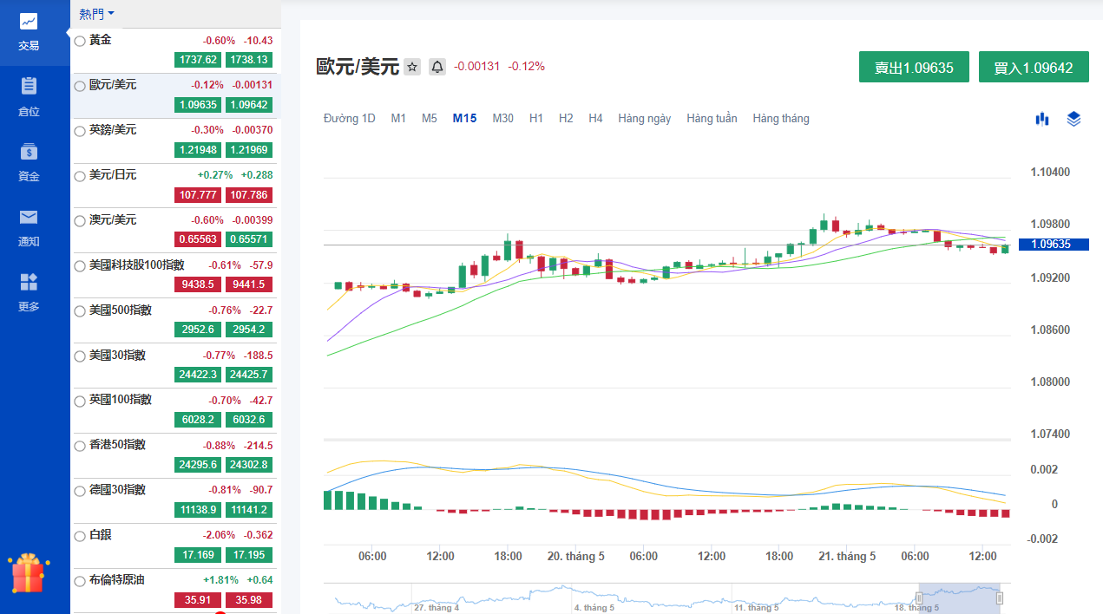This screenshot has height=614, width=1103.
Task: Switch chart to H1 timeframe
Action: [x=536, y=119]
